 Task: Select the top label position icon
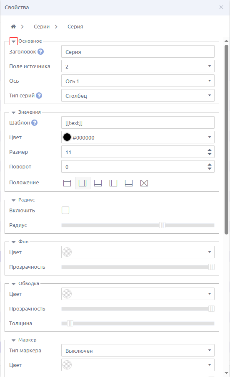pyautogui.click(x=67, y=183)
